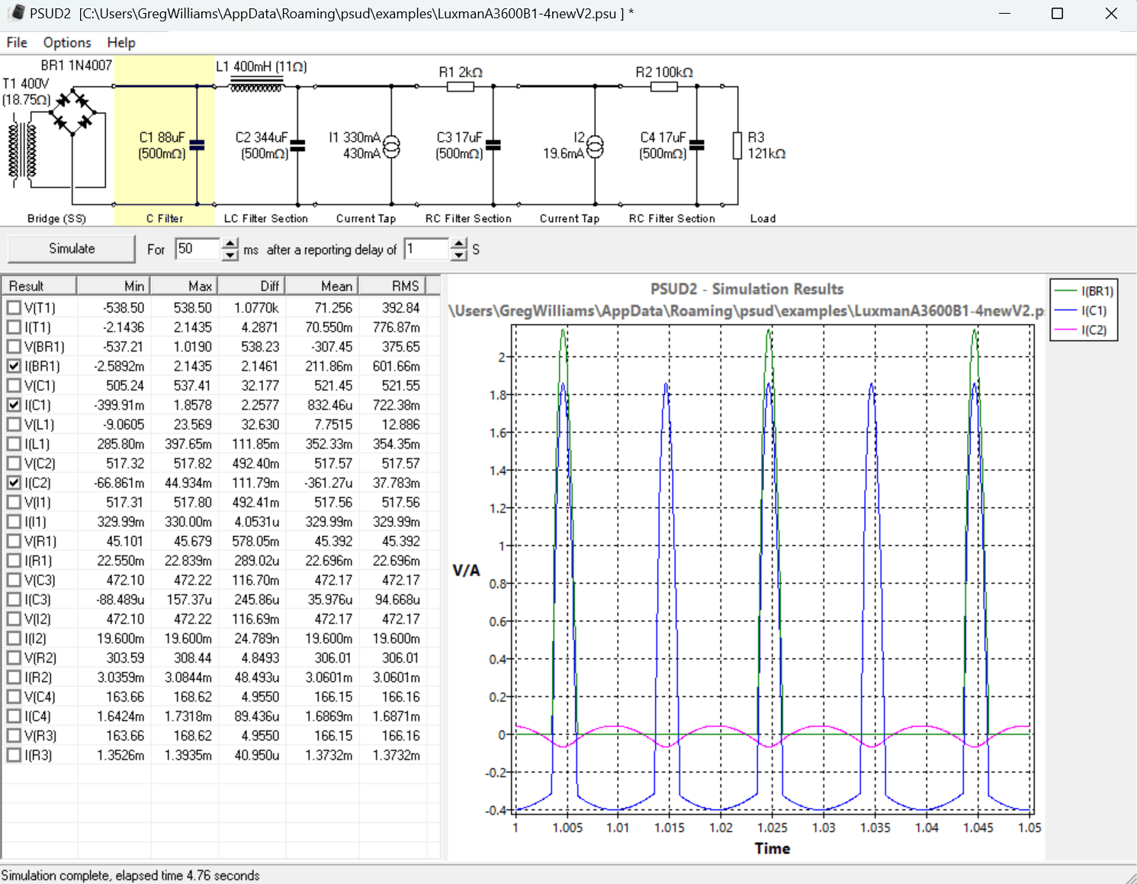Toggle the V(T1) result checkbox
The image size is (1137, 884).
(14, 308)
